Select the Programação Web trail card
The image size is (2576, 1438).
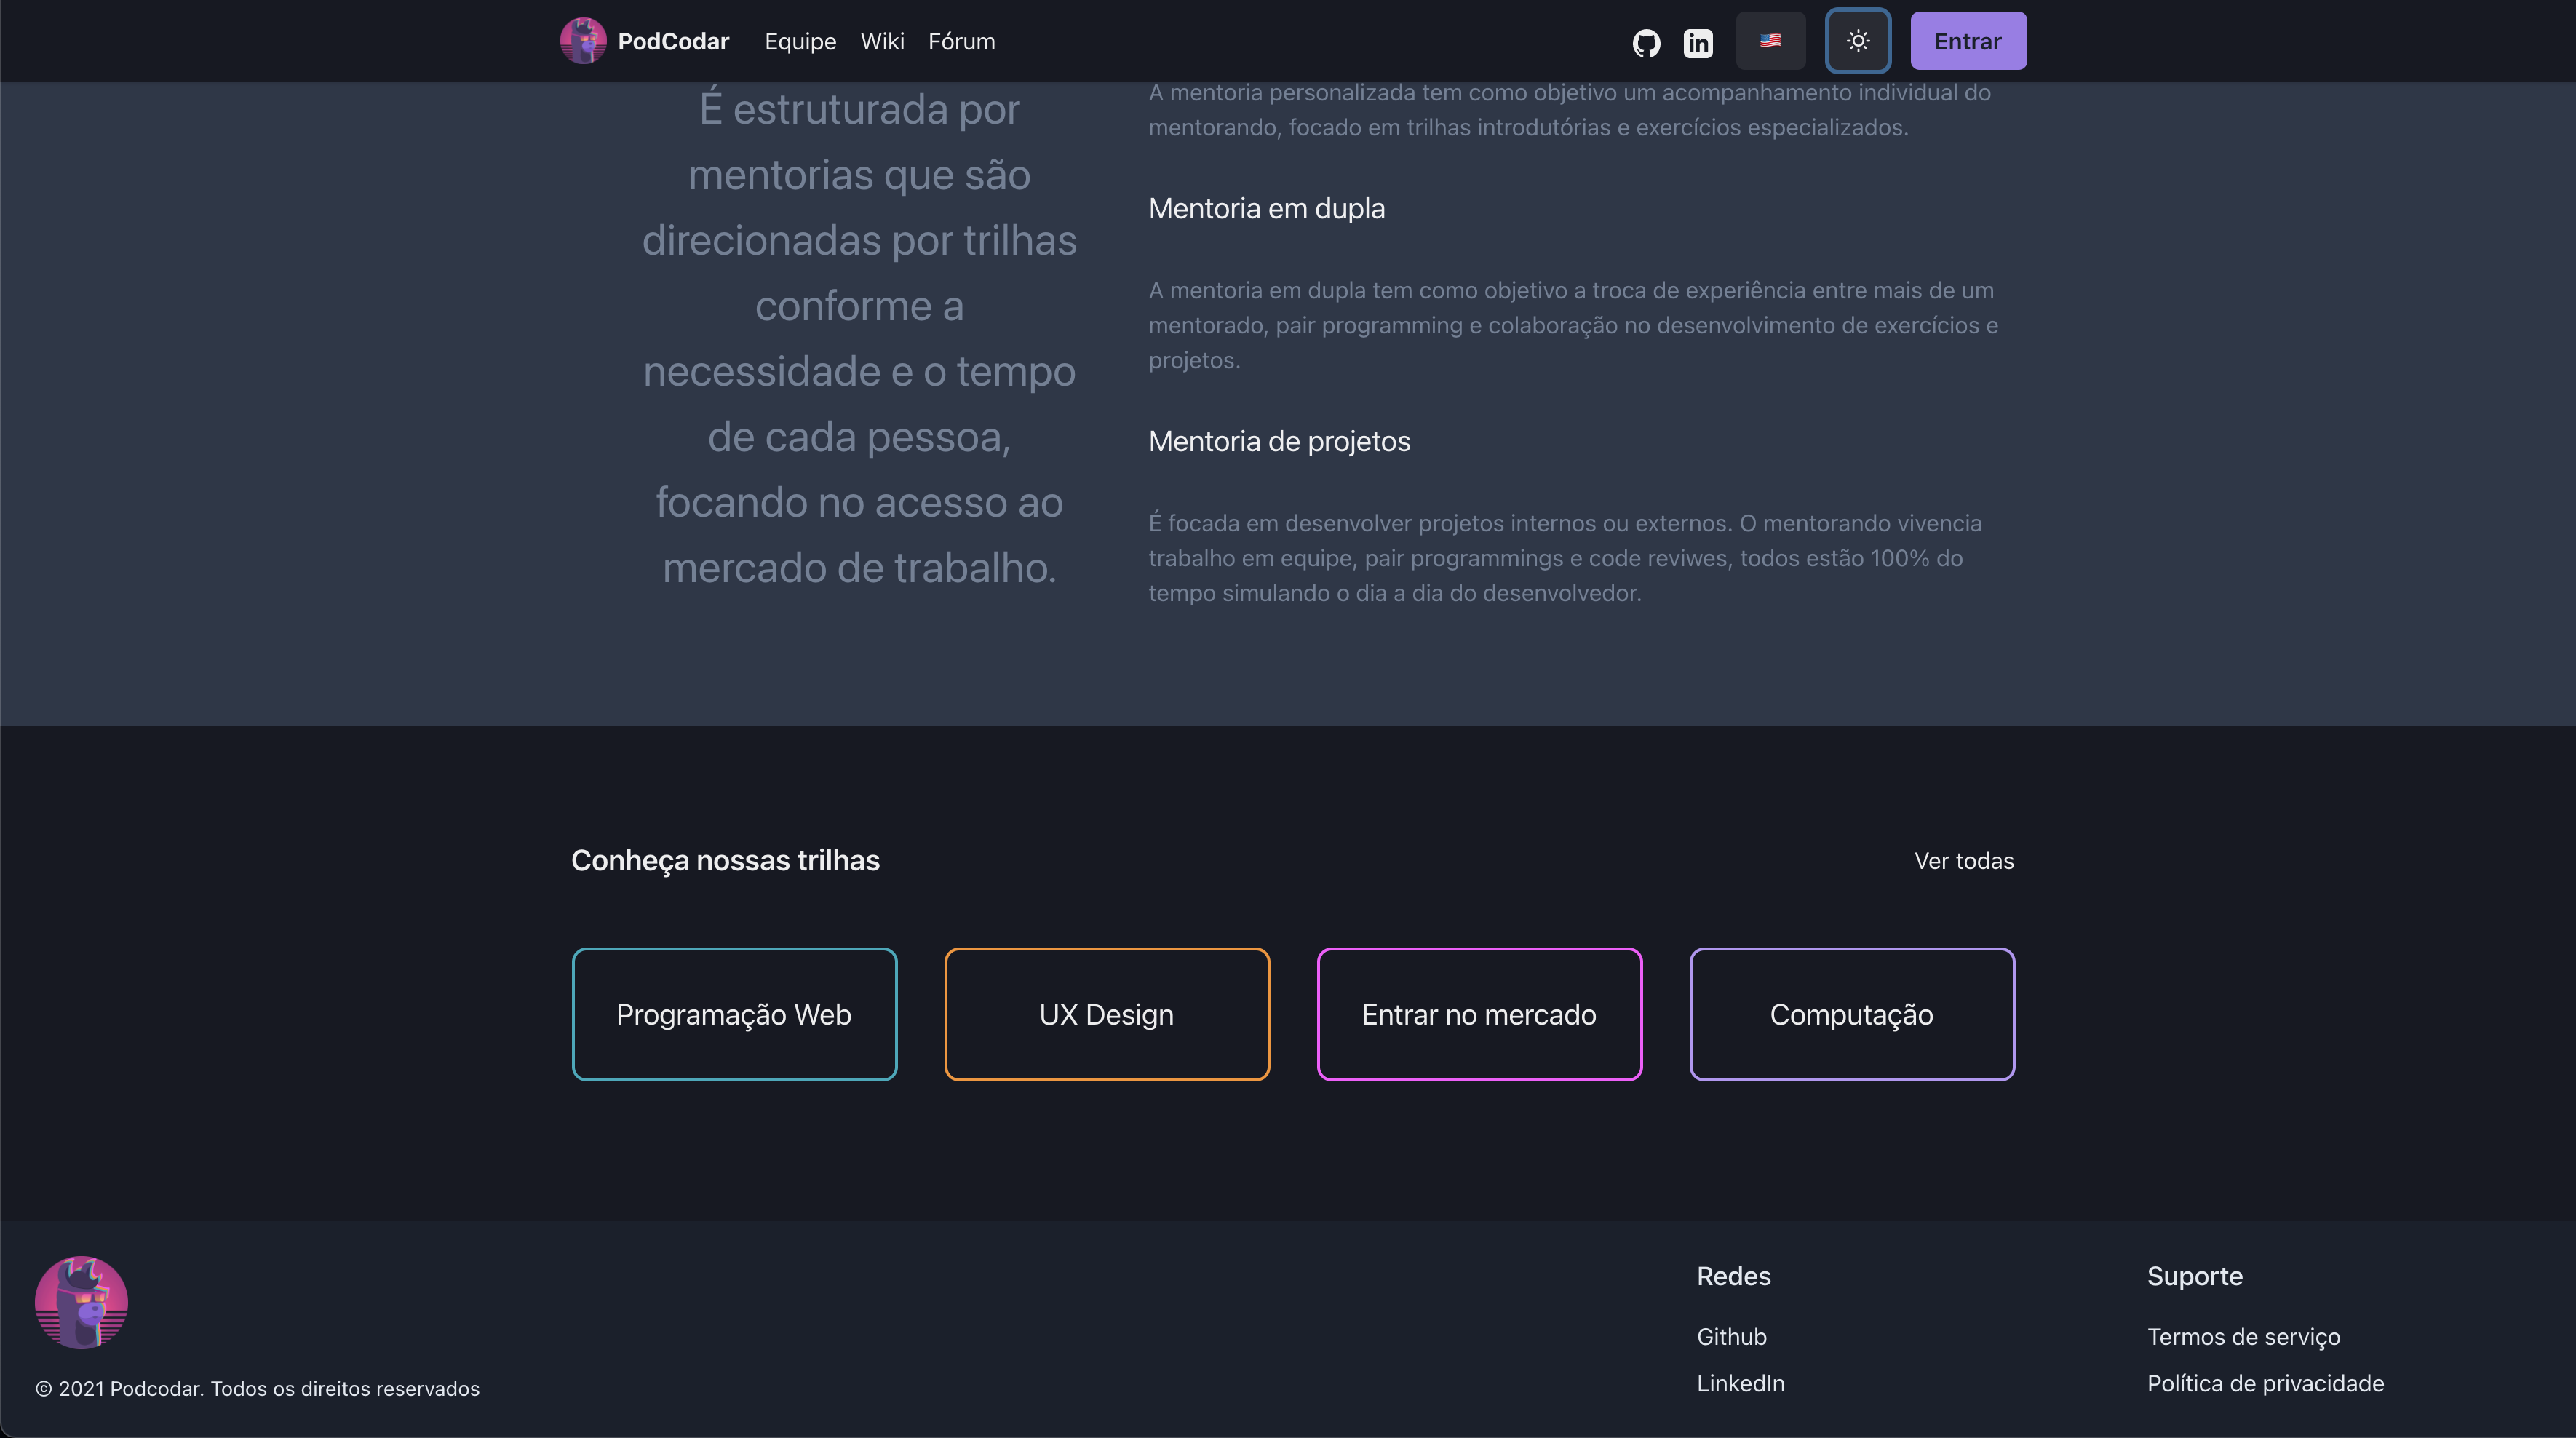[734, 1014]
